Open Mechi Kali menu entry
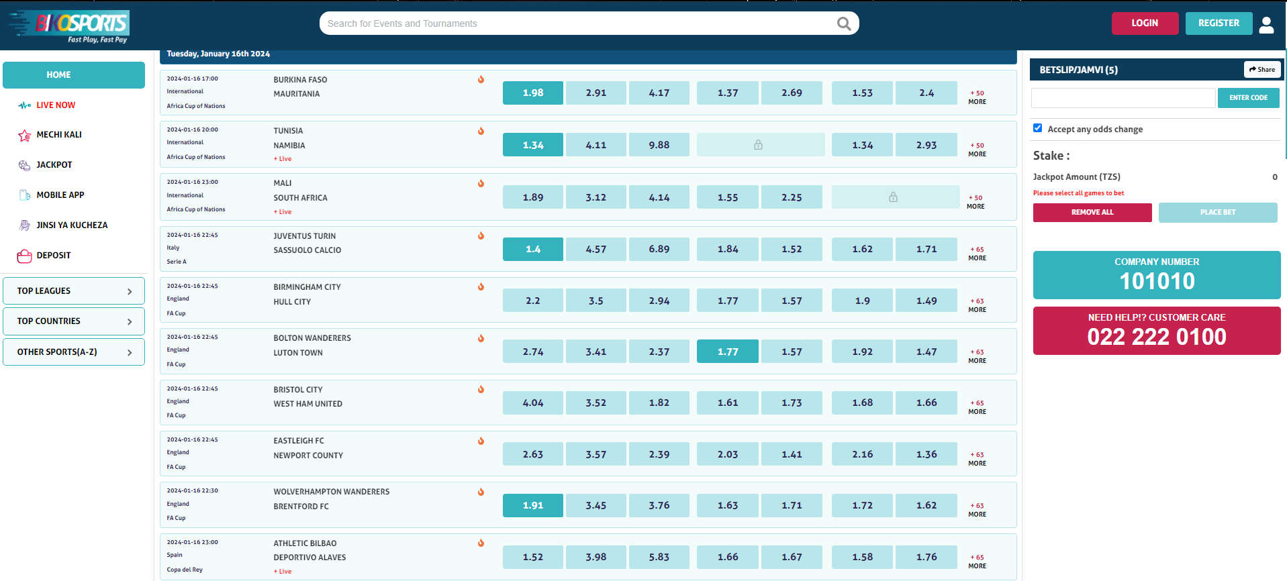The width and height of the screenshot is (1287, 581). click(x=59, y=135)
